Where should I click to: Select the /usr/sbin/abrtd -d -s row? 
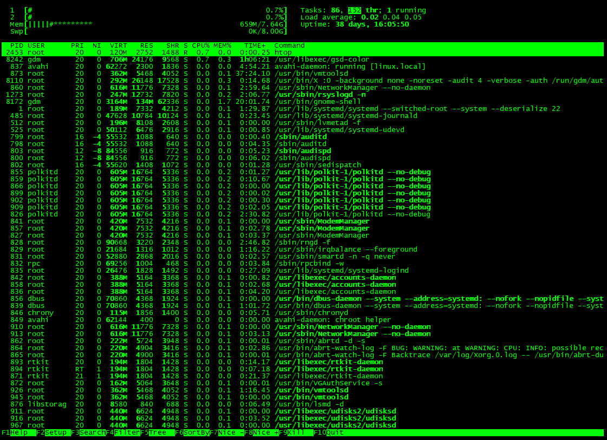(303, 341)
